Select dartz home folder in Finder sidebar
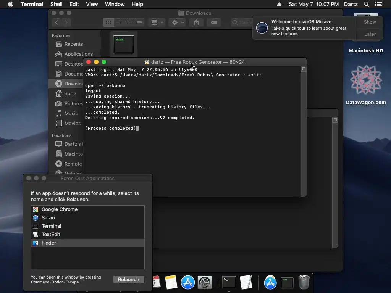 [x=66, y=94]
